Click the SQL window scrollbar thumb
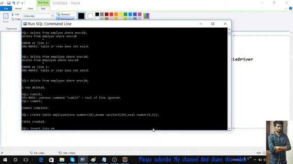This screenshot has width=293, height=164. coord(229,33)
